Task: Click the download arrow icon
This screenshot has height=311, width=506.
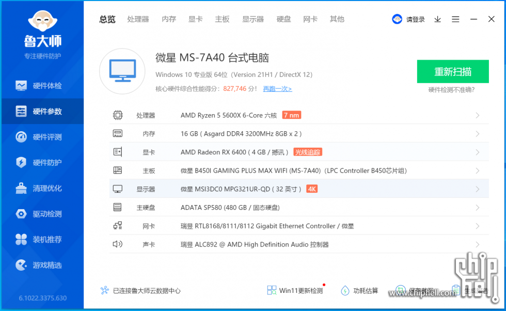Action: click(x=438, y=20)
